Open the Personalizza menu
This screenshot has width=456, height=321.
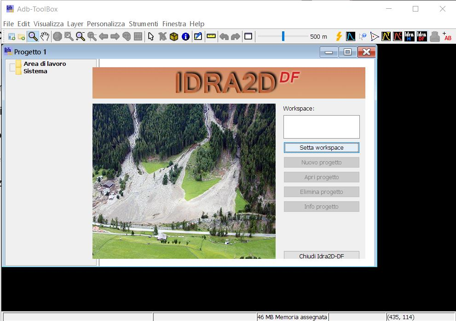[106, 23]
